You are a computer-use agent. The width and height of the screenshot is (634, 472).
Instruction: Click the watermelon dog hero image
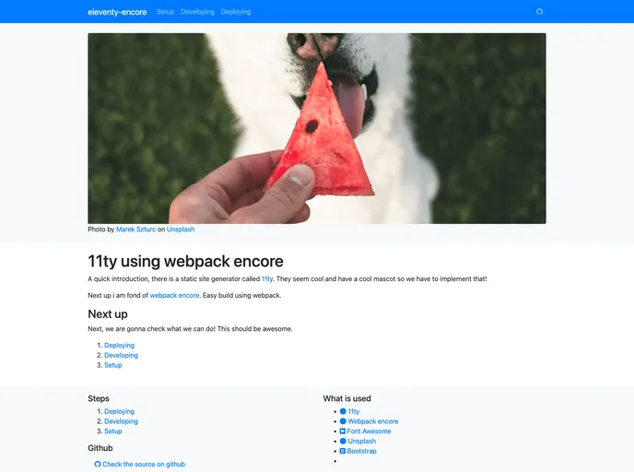point(317,129)
